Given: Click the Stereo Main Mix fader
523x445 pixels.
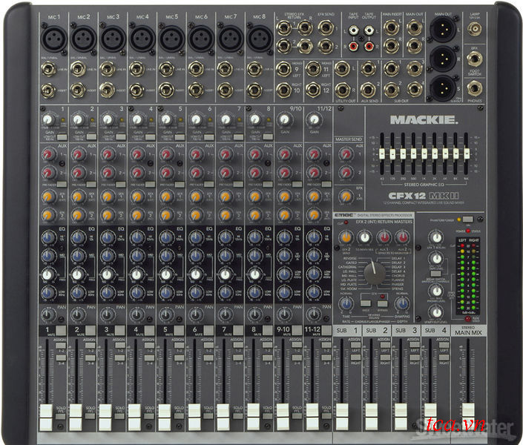Looking at the screenshot, I should (468, 415).
